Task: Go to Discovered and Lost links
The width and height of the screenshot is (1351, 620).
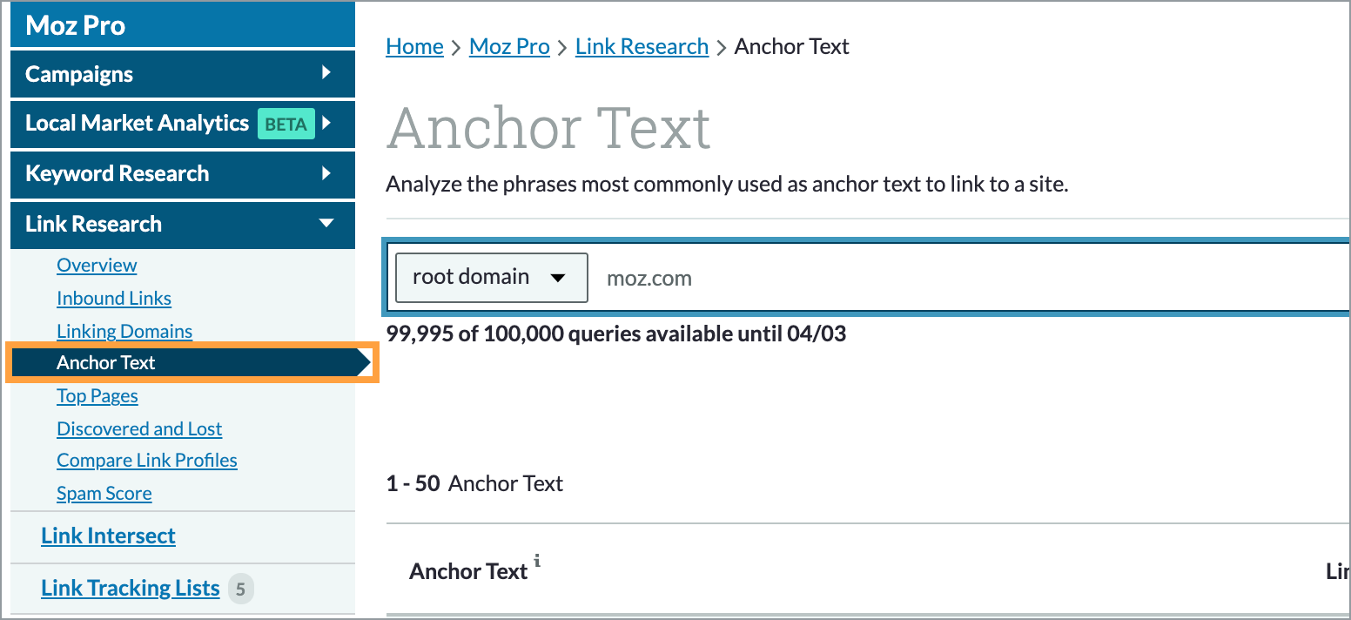Action: [x=139, y=428]
